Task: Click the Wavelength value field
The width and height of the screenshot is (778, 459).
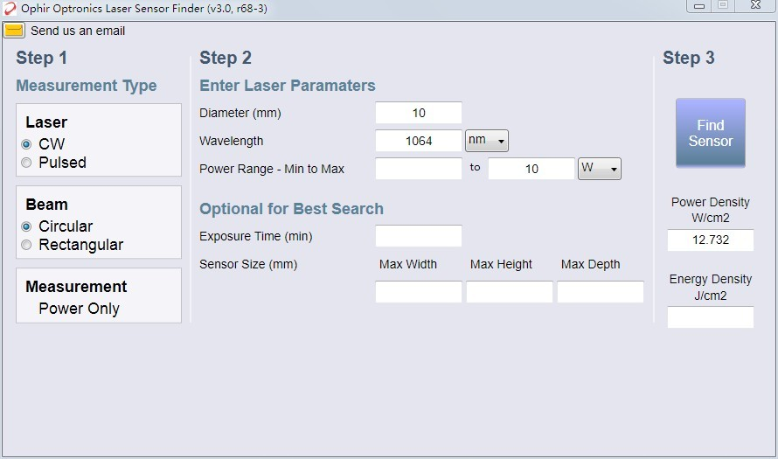Action: pos(419,141)
